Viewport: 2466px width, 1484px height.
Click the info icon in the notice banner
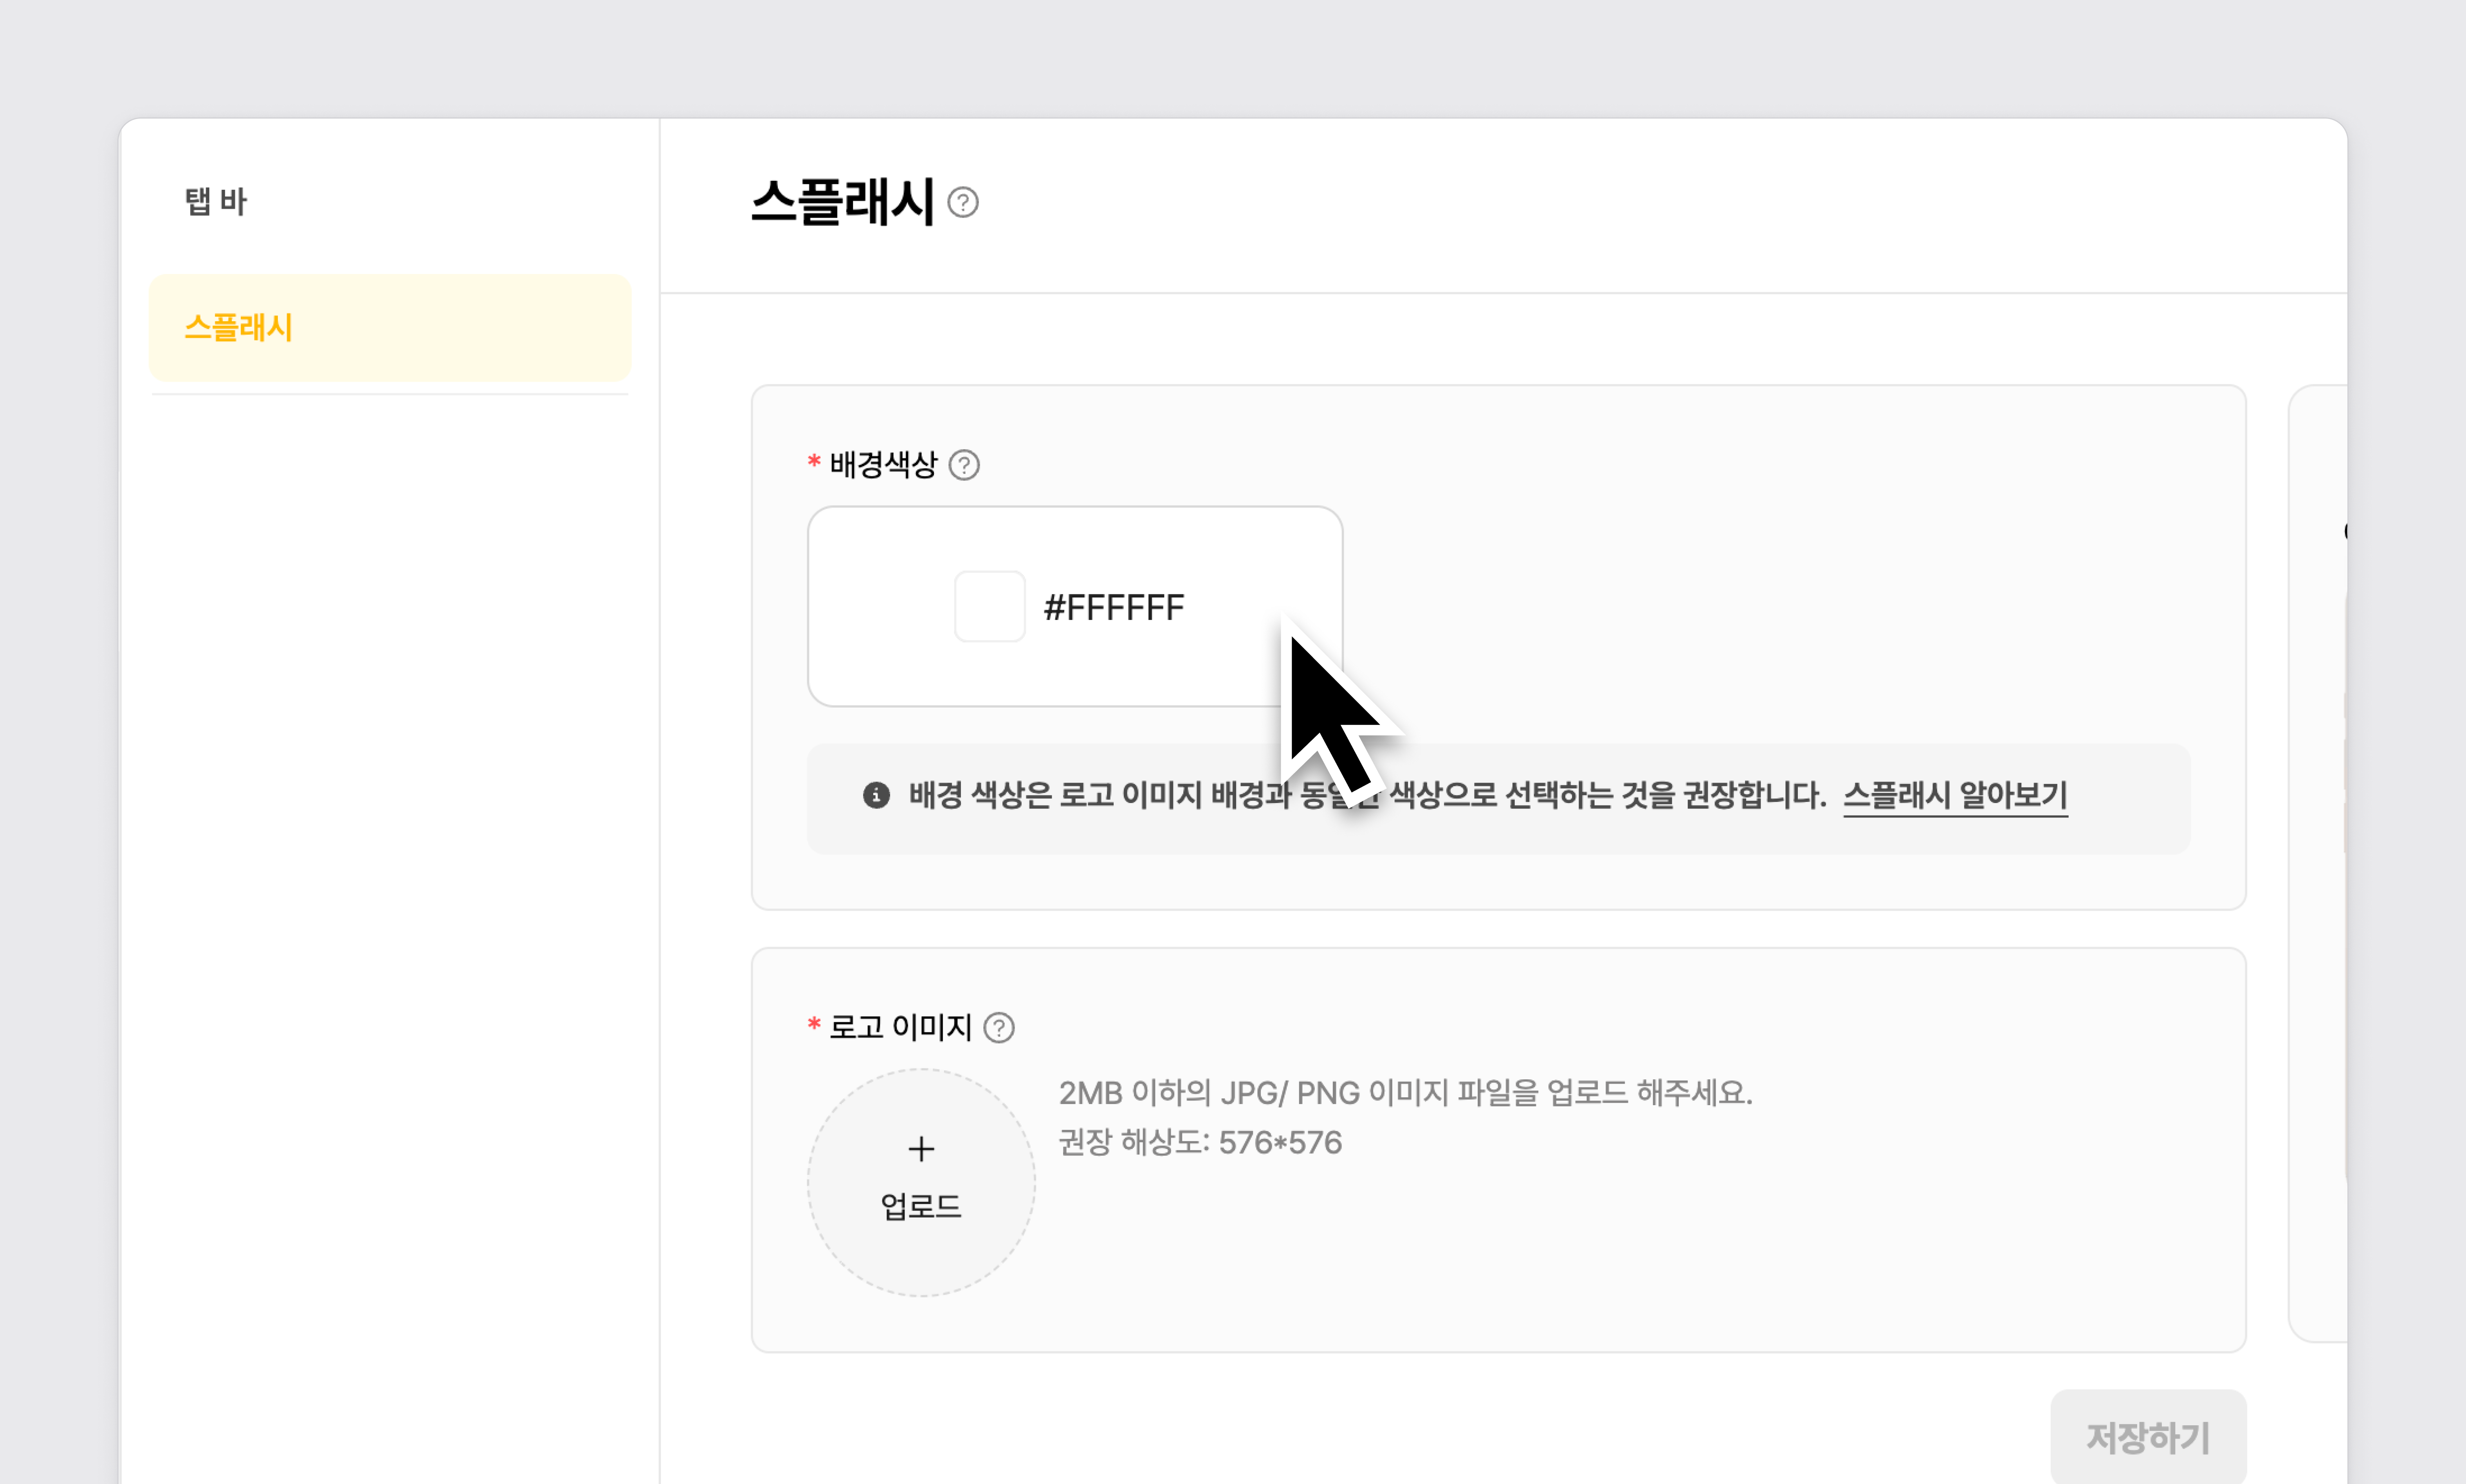point(876,795)
